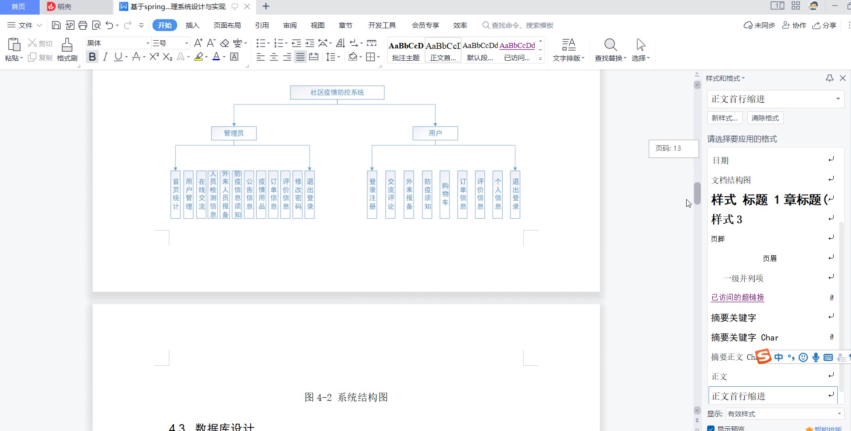851x431 pixels.
Task: Undo the last action
Action: pos(110,25)
